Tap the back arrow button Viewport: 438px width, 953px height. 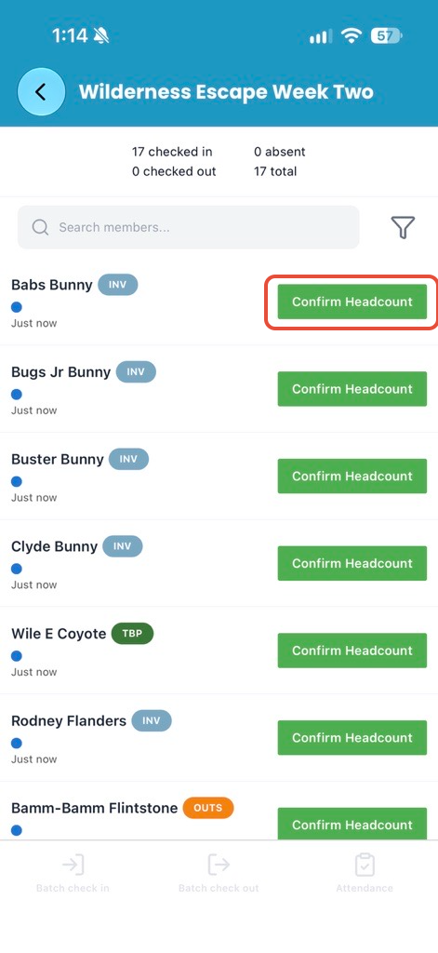pyautogui.click(x=41, y=92)
